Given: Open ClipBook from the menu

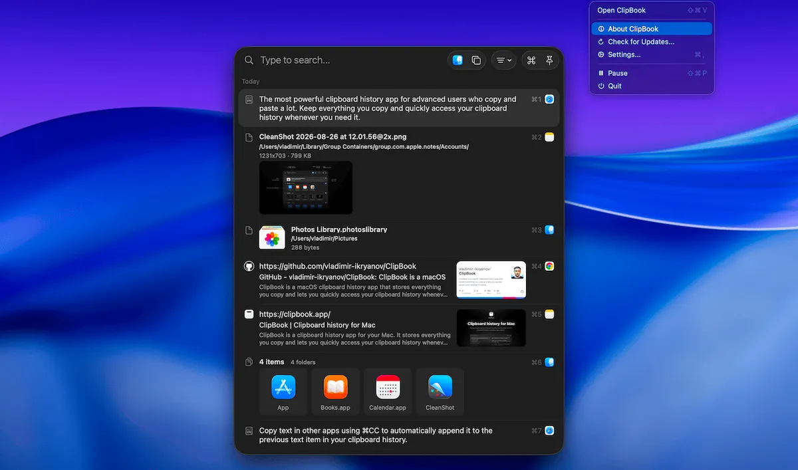Looking at the screenshot, I should [x=652, y=10].
